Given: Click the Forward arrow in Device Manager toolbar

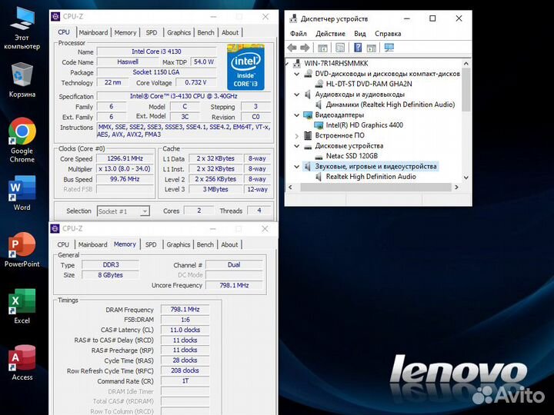Looking at the screenshot, I should 305,48.
